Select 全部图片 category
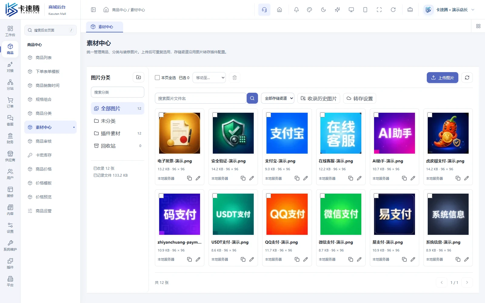 [118, 108]
